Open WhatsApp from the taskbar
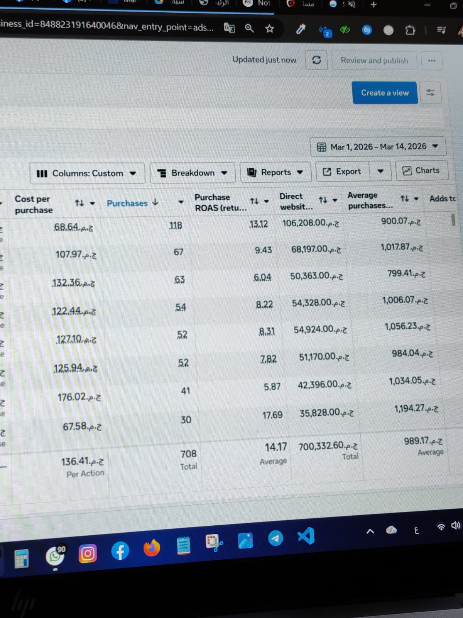 click(55, 557)
